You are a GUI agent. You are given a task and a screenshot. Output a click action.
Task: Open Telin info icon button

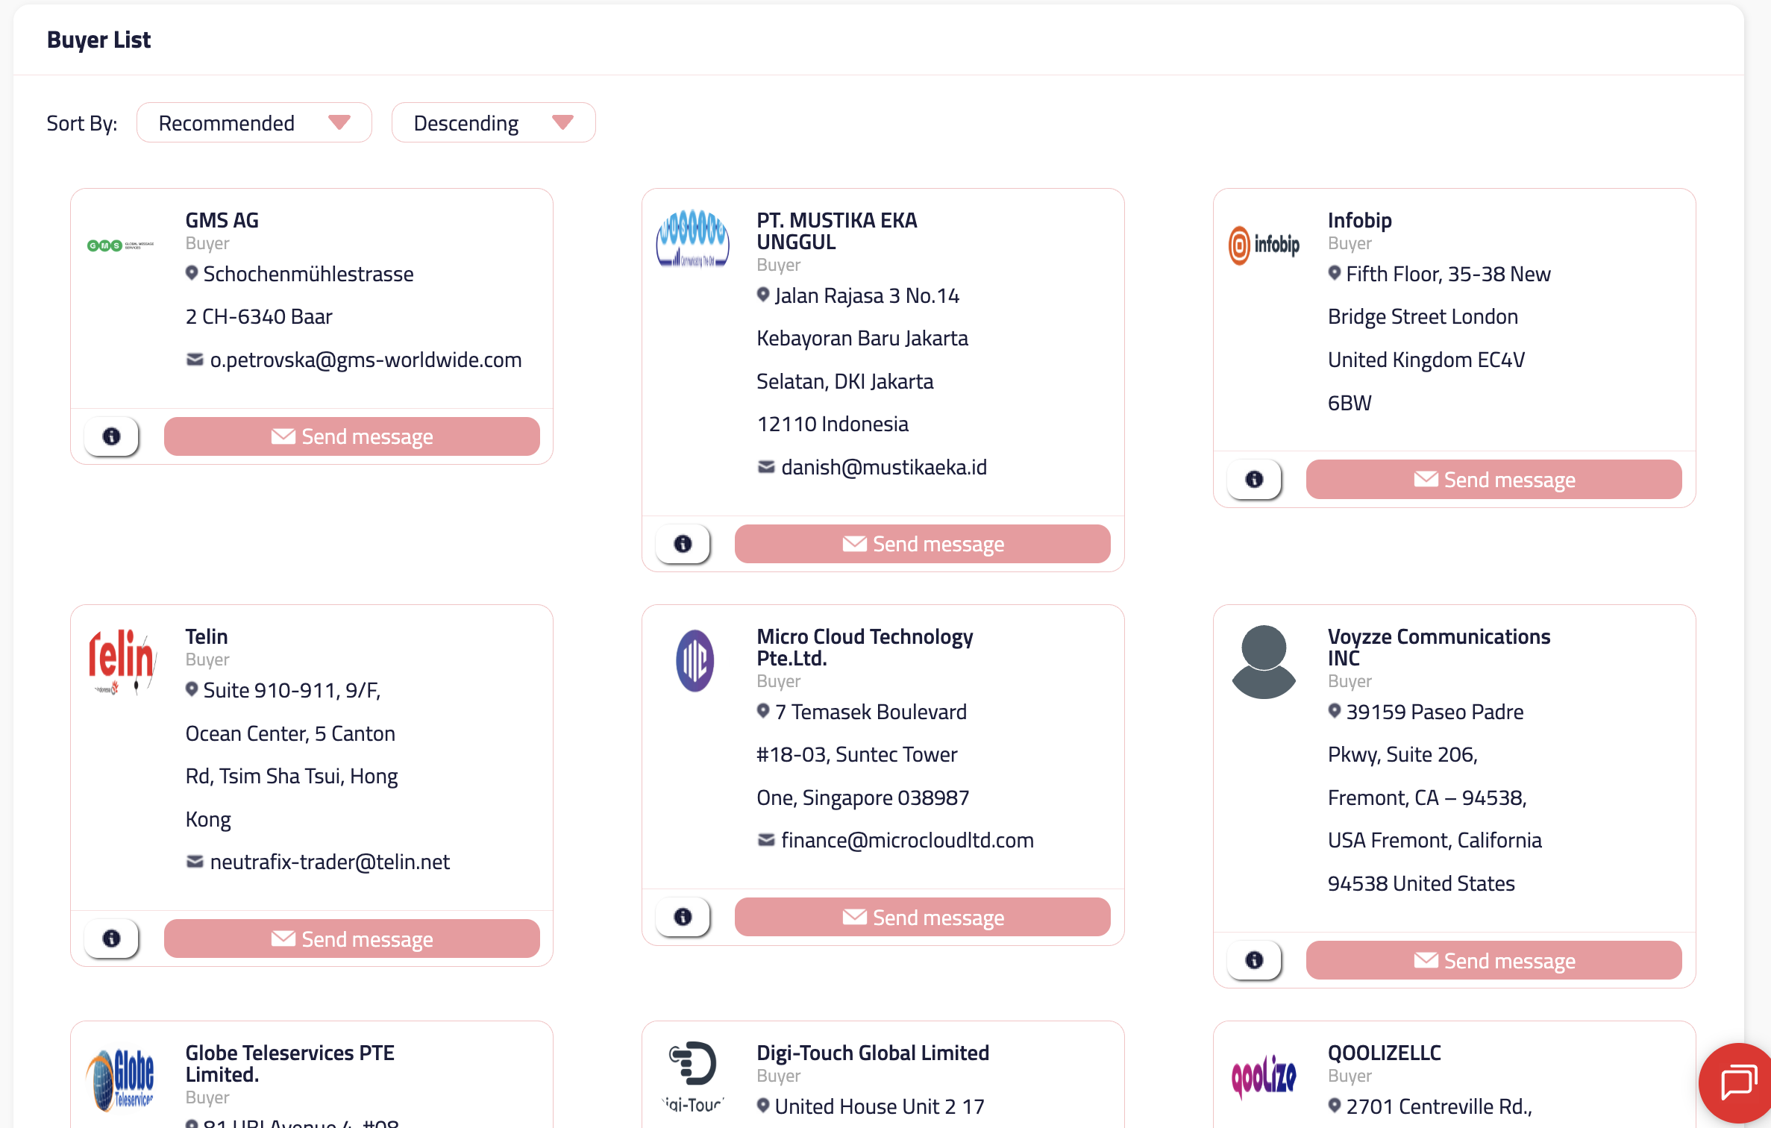111,939
